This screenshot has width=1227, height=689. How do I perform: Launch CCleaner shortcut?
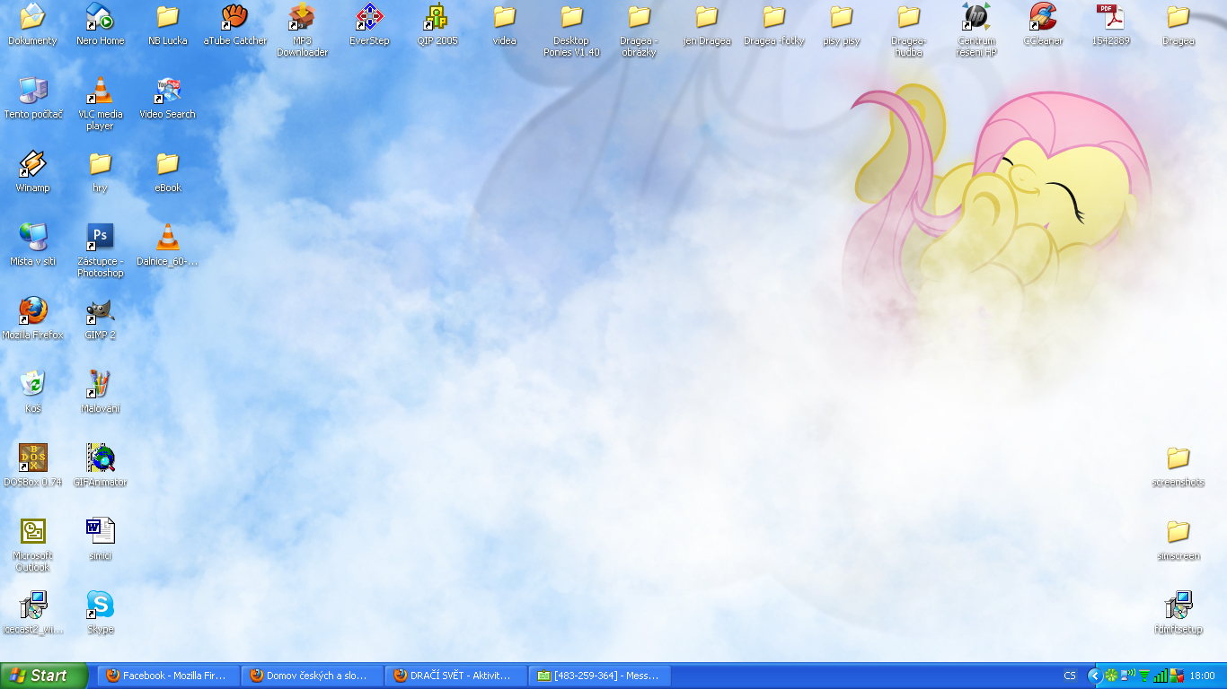click(x=1043, y=24)
